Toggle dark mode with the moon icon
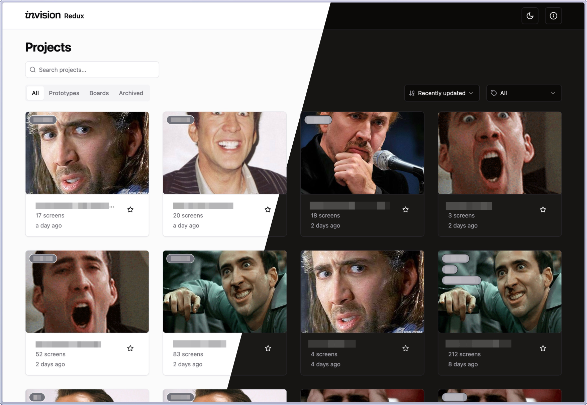Image resolution: width=587 pixels, height=405 pixels. pos(530,16)
